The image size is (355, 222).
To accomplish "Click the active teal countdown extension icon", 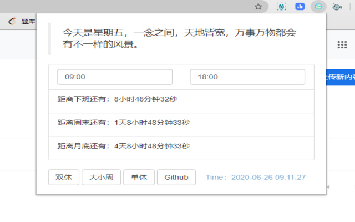I will click(318, 7).
